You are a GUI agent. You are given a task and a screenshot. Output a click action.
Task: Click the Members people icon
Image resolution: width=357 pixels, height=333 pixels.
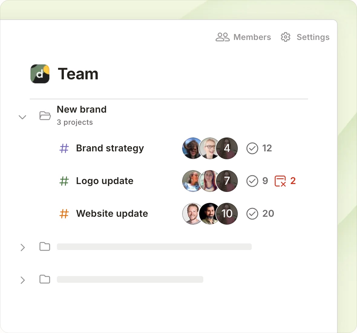tap(222, 37)
